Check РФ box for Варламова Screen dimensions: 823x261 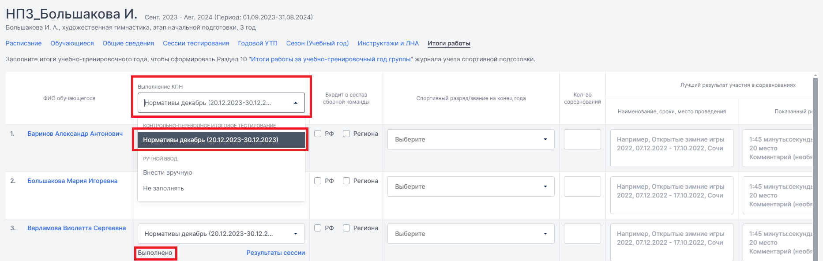point(318,228)
